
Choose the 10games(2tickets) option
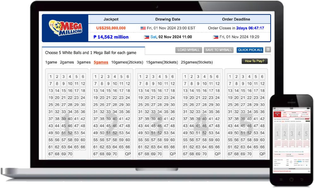coord(127,62)
